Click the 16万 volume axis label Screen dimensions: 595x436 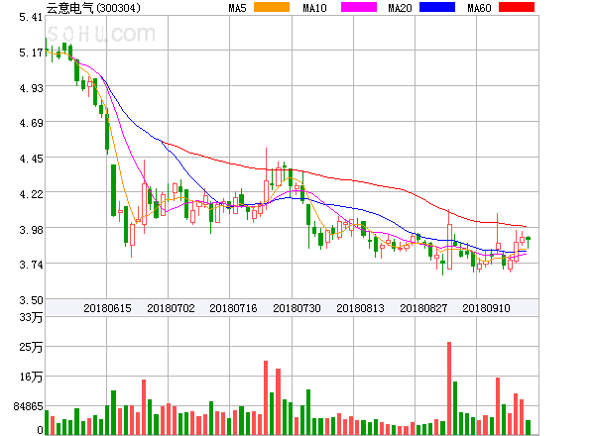31,377
